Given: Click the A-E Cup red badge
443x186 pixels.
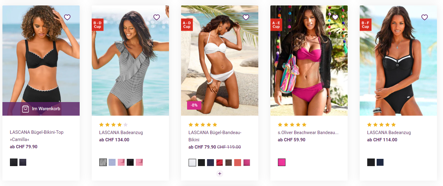Looking at the screenshot, I should [x=276, y=24].
